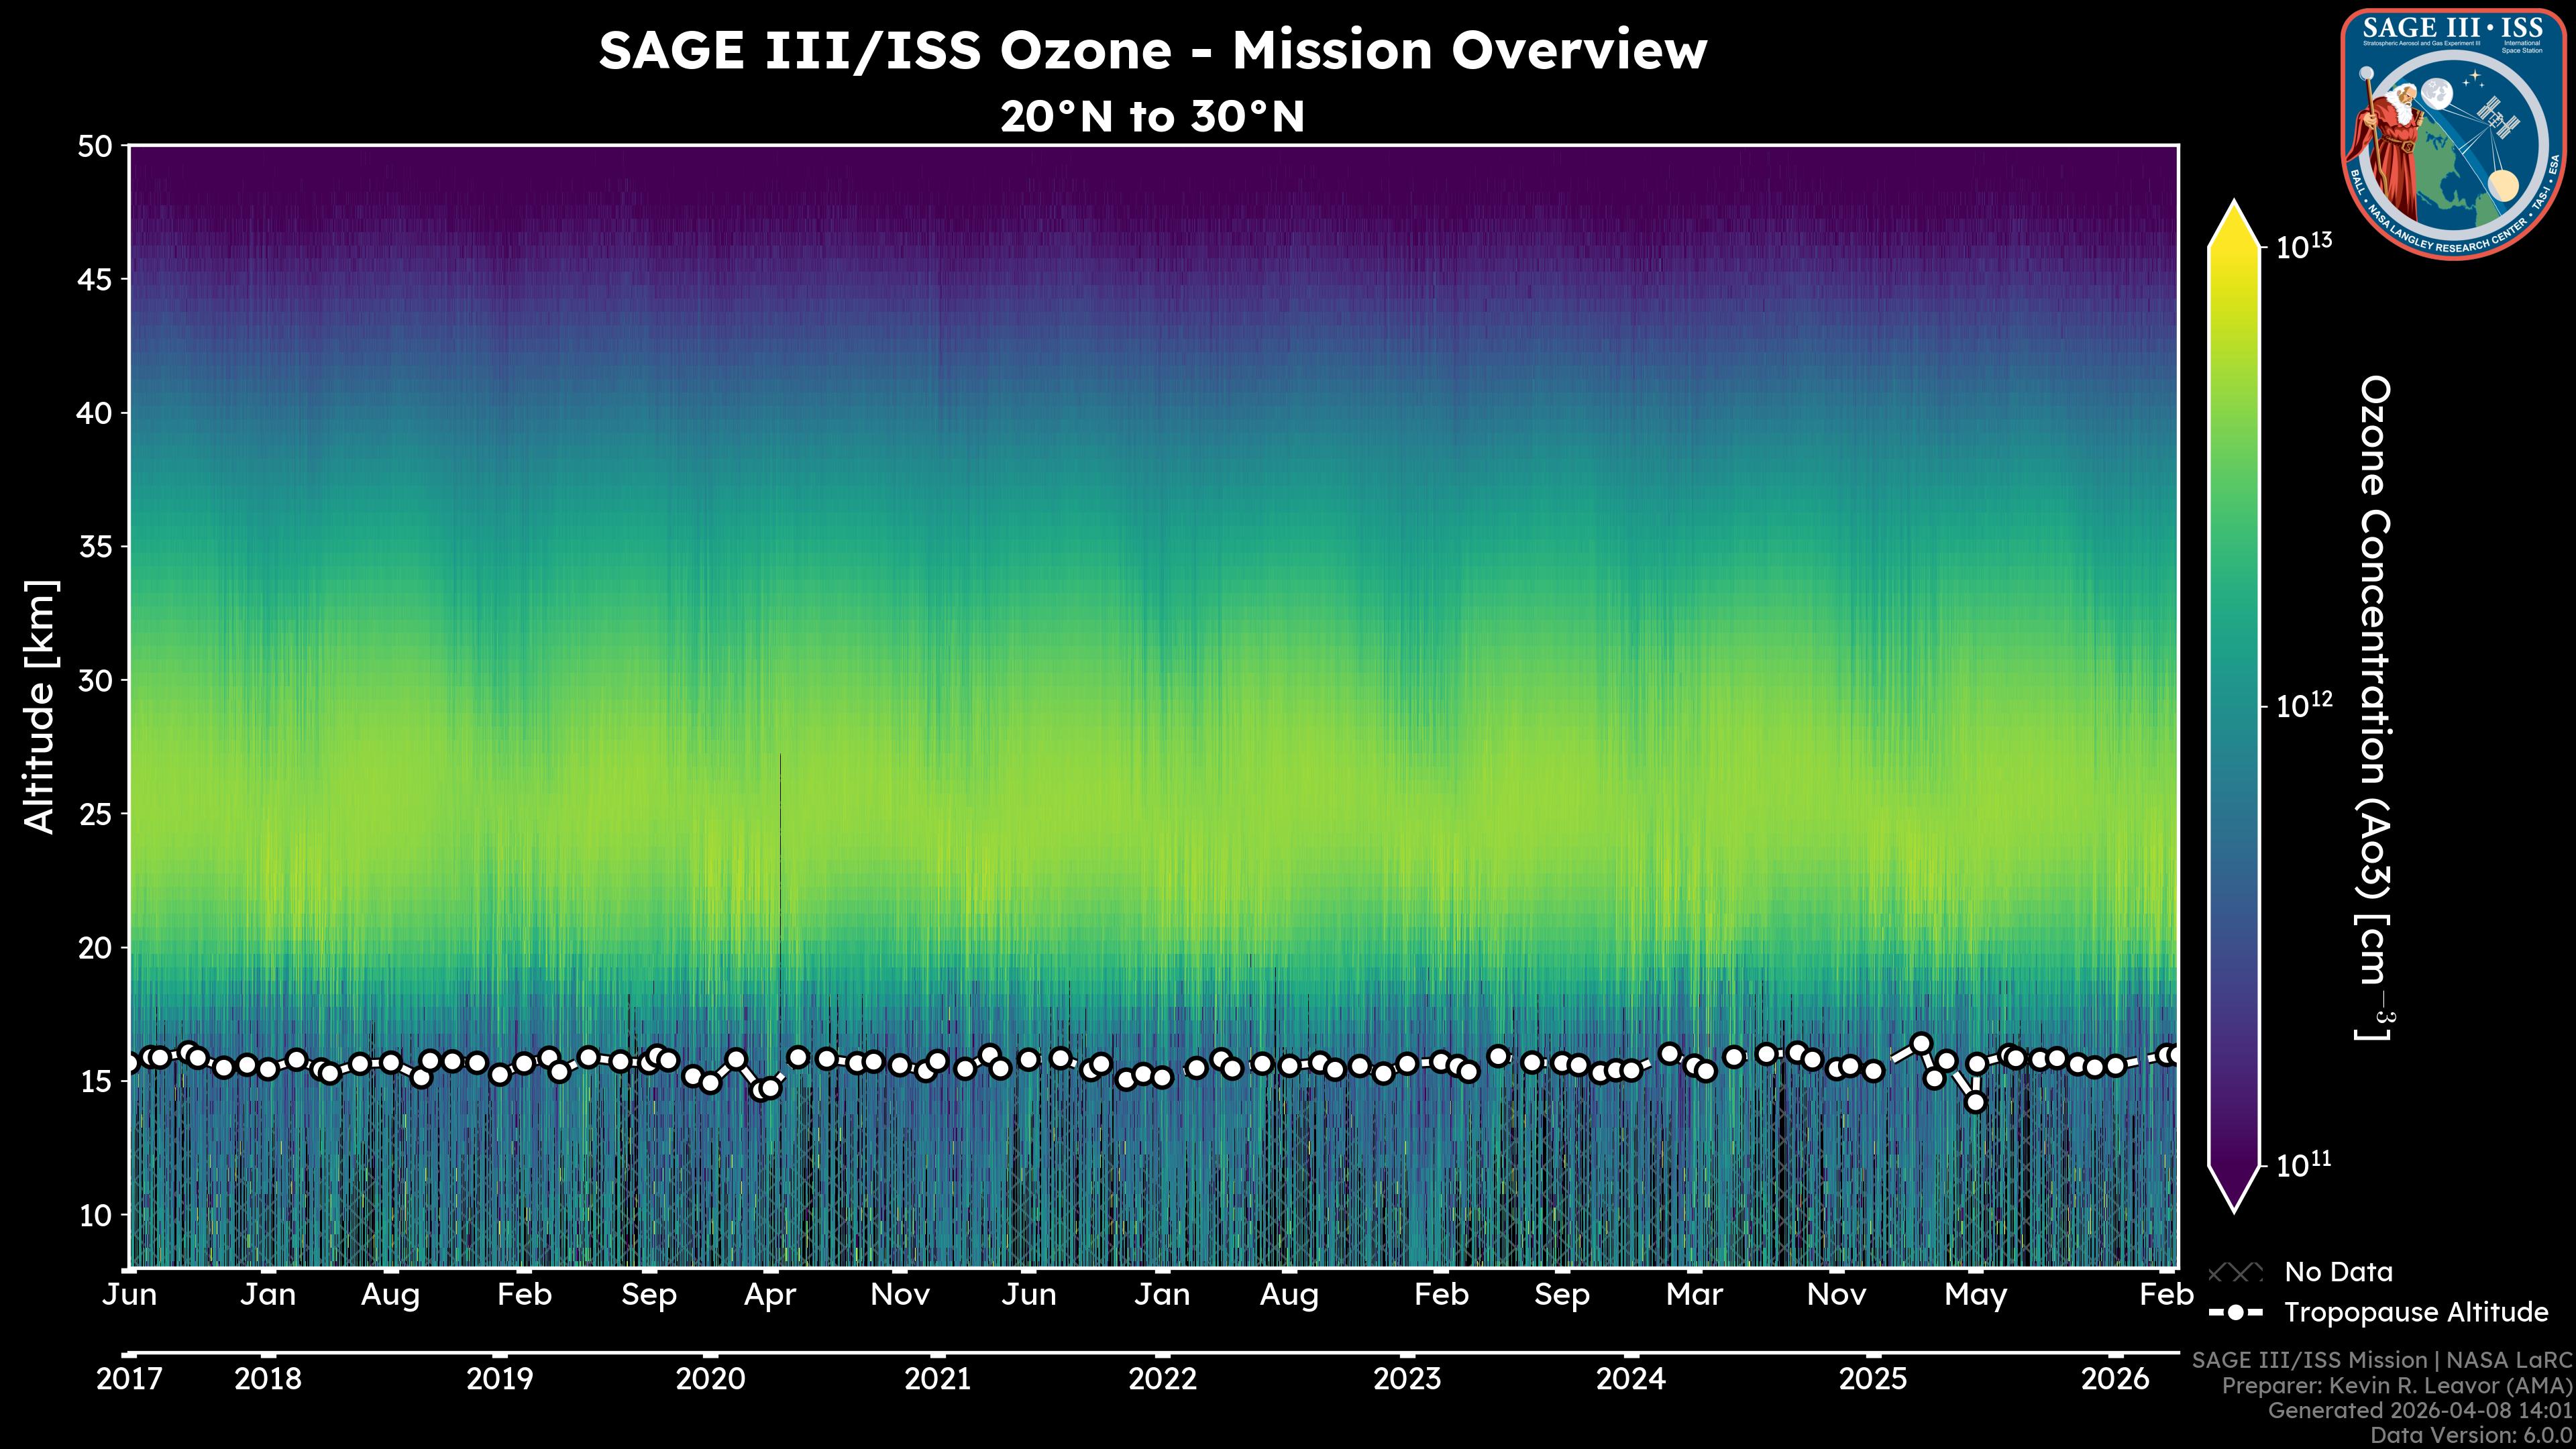Click the Apr month tick label

click(x=770, y=1295)
